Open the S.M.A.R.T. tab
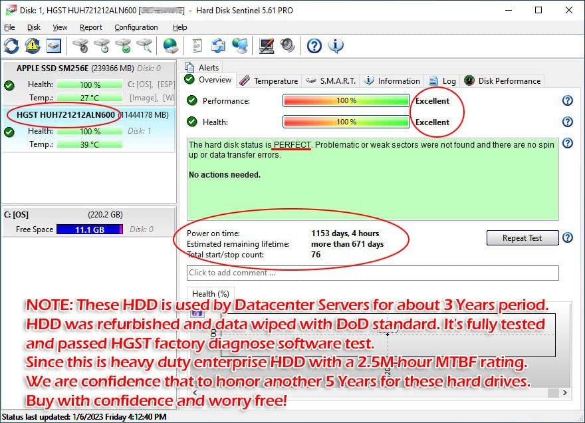This screenshot has width=585, height=423. point(330,80)
